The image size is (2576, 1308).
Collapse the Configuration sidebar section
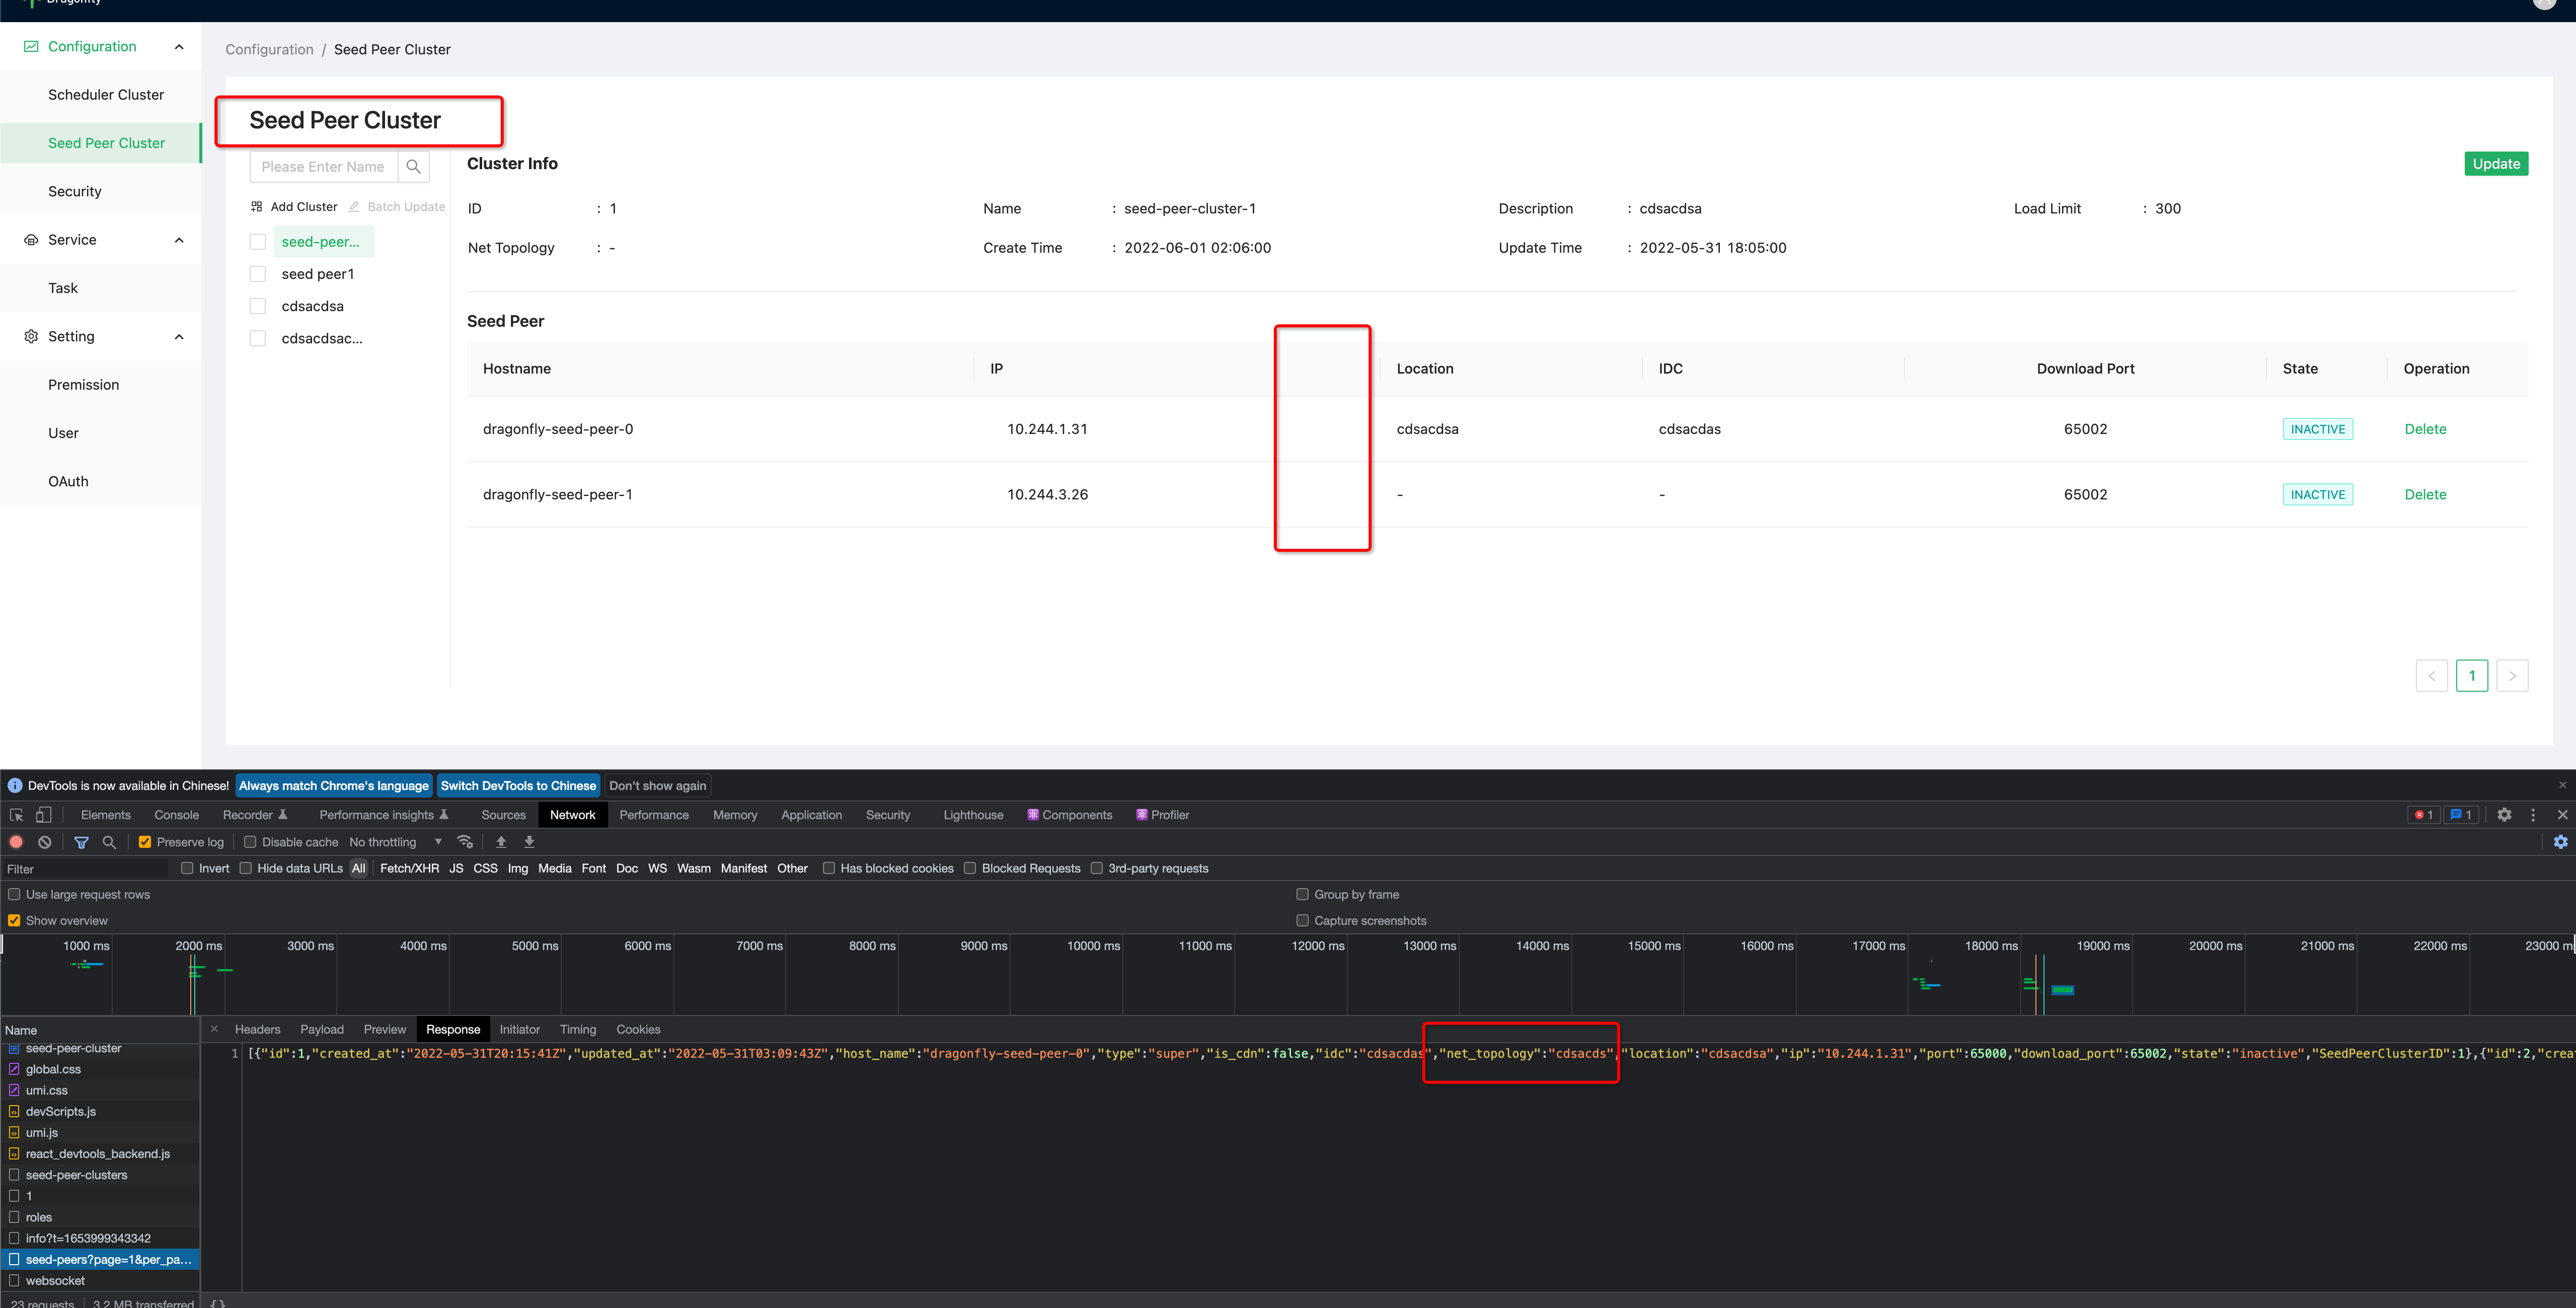click(178, 46)
